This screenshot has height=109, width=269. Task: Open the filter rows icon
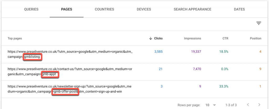click(259, 23)
